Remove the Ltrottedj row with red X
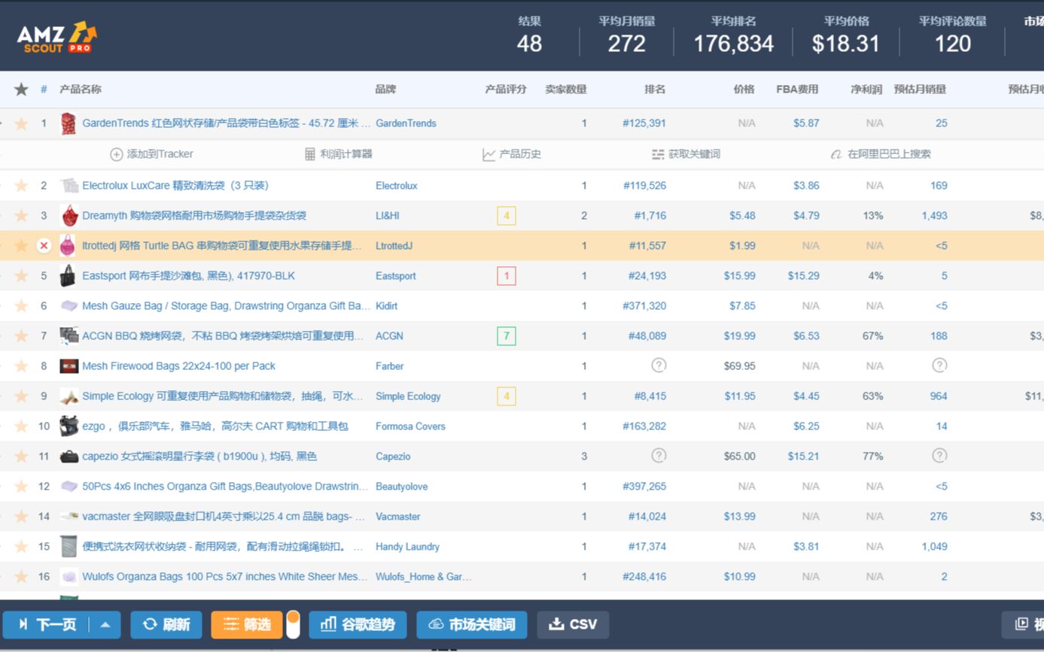 [x=44, y=246]
